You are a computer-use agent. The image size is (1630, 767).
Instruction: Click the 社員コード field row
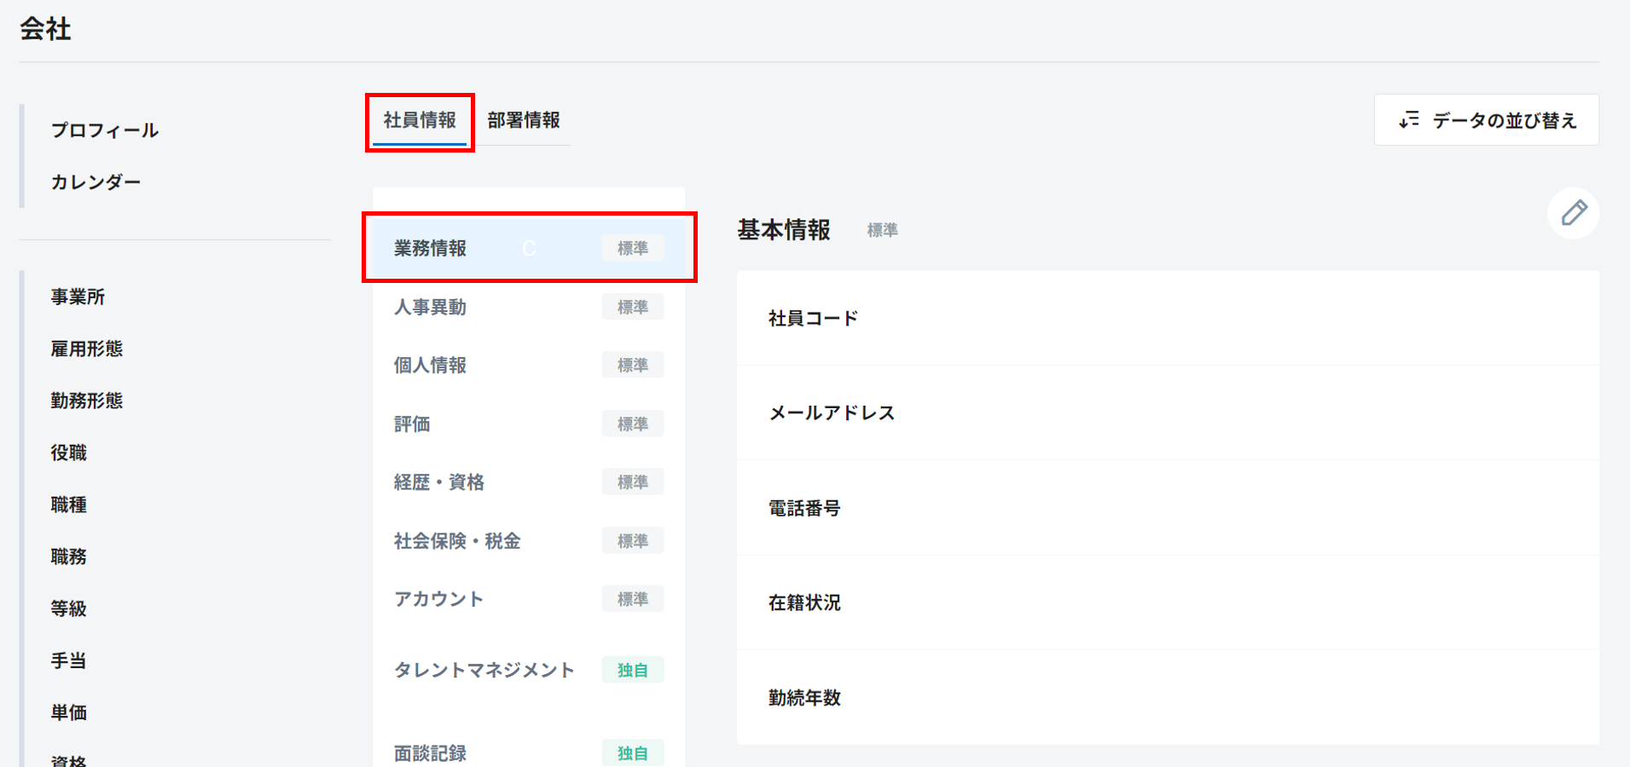pyautogui.click(x=1167, y=319)
